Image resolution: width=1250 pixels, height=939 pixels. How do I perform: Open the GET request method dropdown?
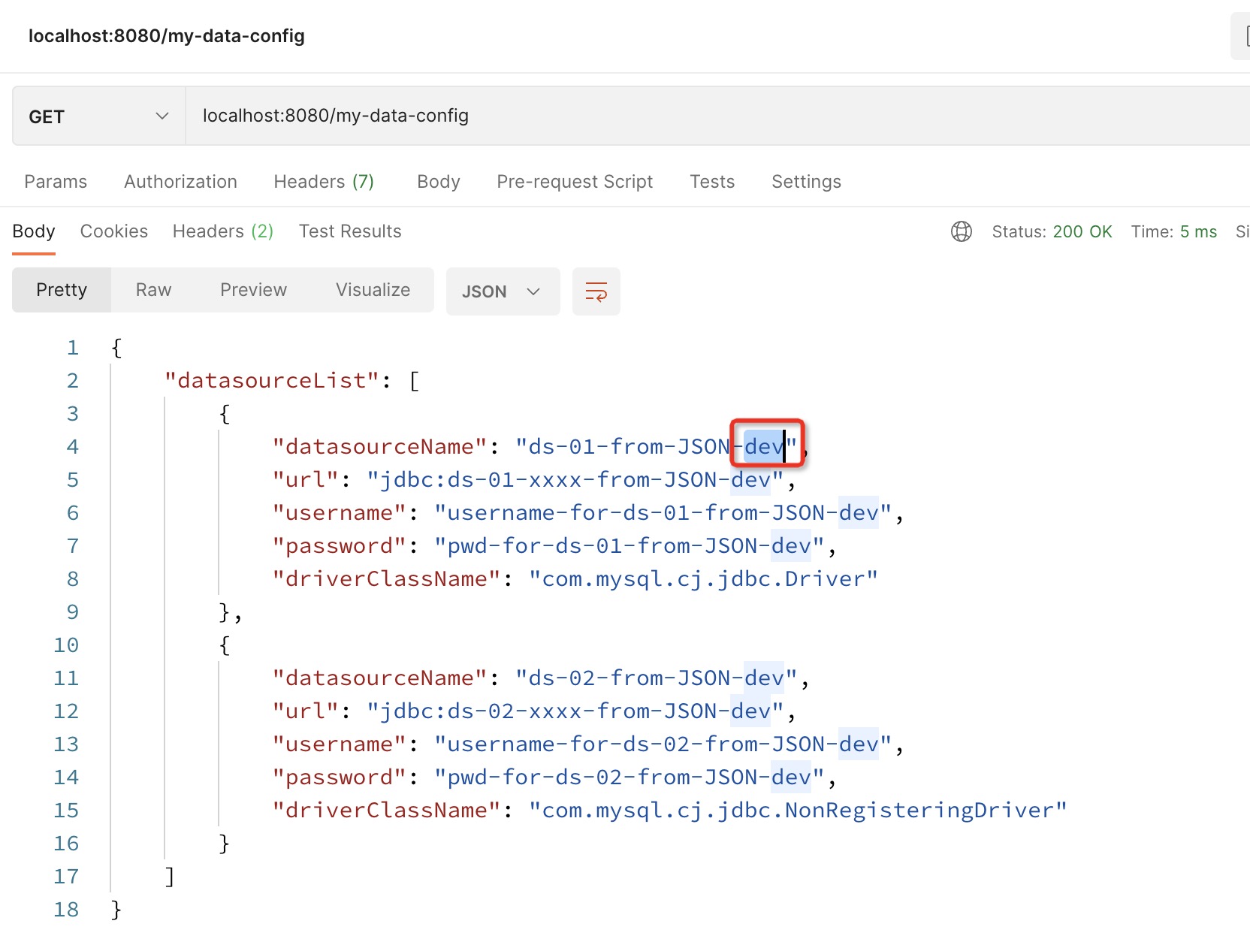(97, 116)
